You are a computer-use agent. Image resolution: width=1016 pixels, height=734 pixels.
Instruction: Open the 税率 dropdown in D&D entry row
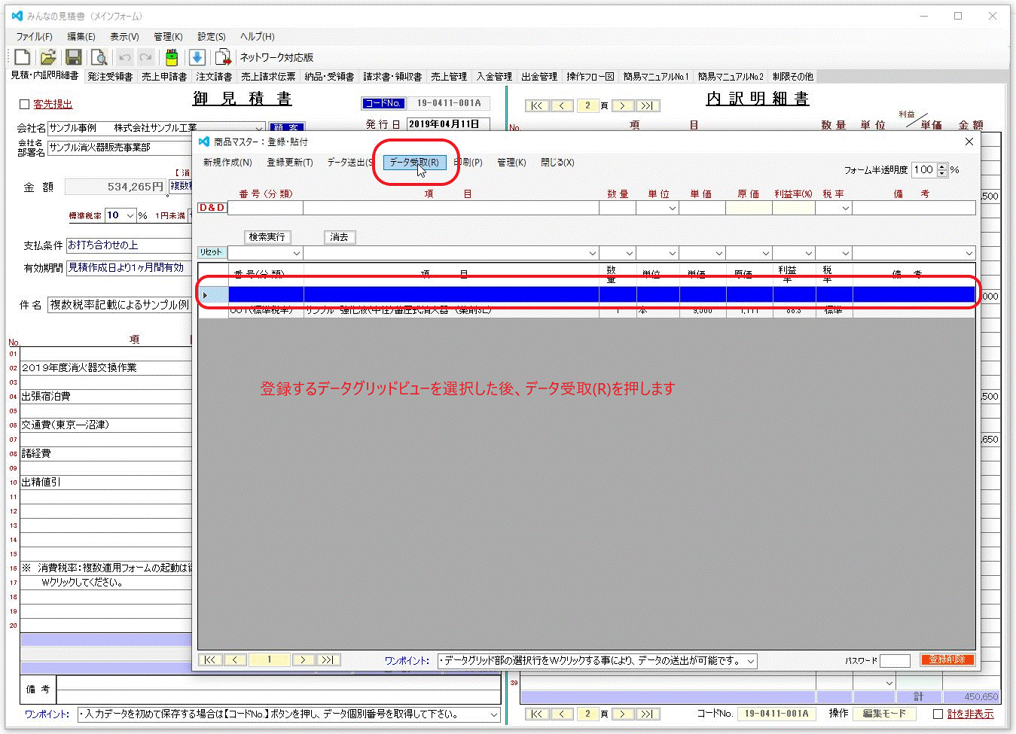click(x=845, y=208)
